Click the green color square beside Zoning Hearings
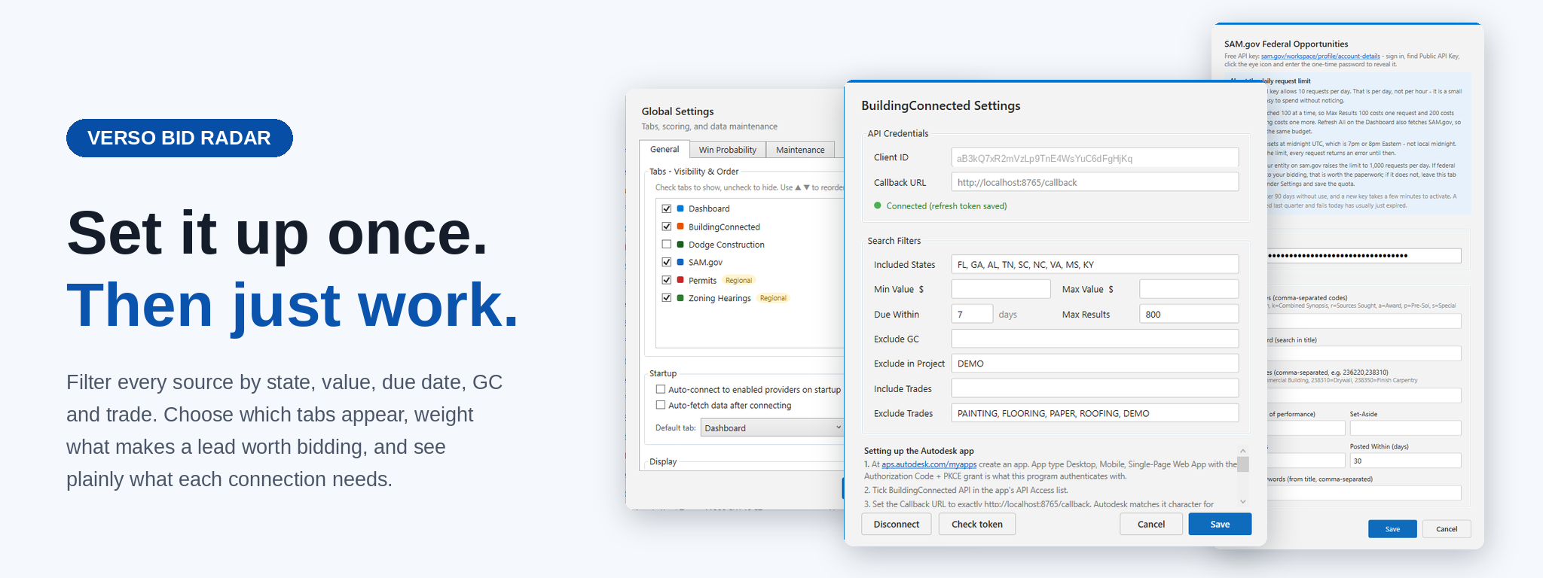The height and width of the screenshot is (578, 1543). (x=680, y=298)
